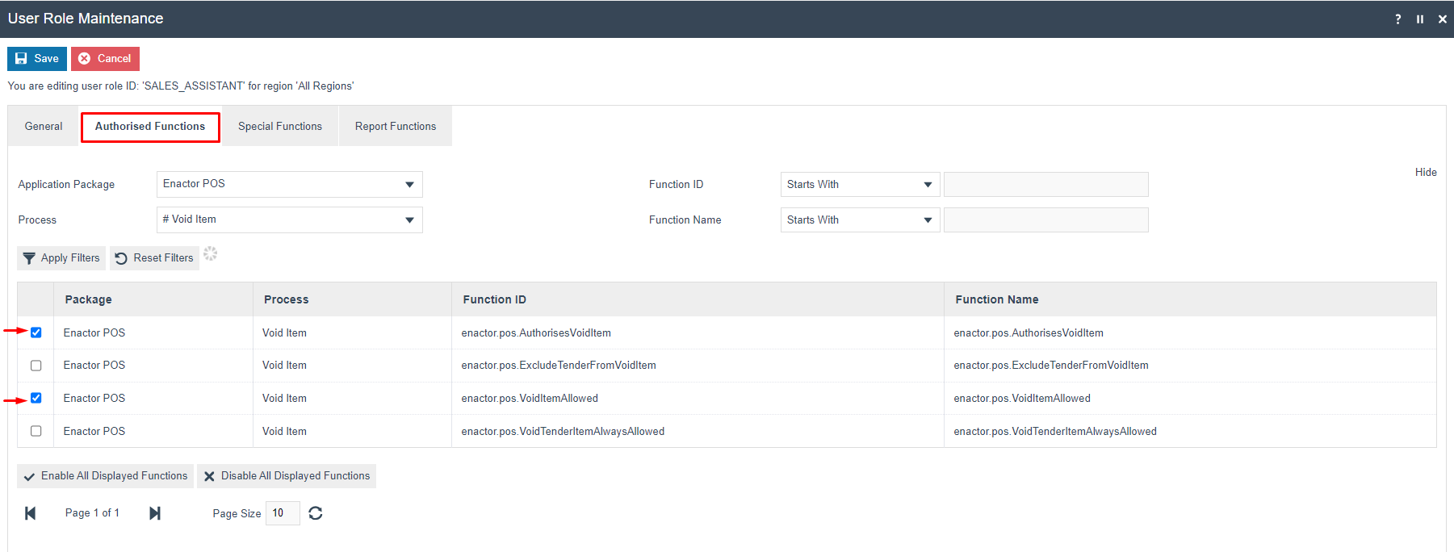The image size is (1454, 552).
Task: Click Disable All Displayed Functions
Action: click(287, 476)
